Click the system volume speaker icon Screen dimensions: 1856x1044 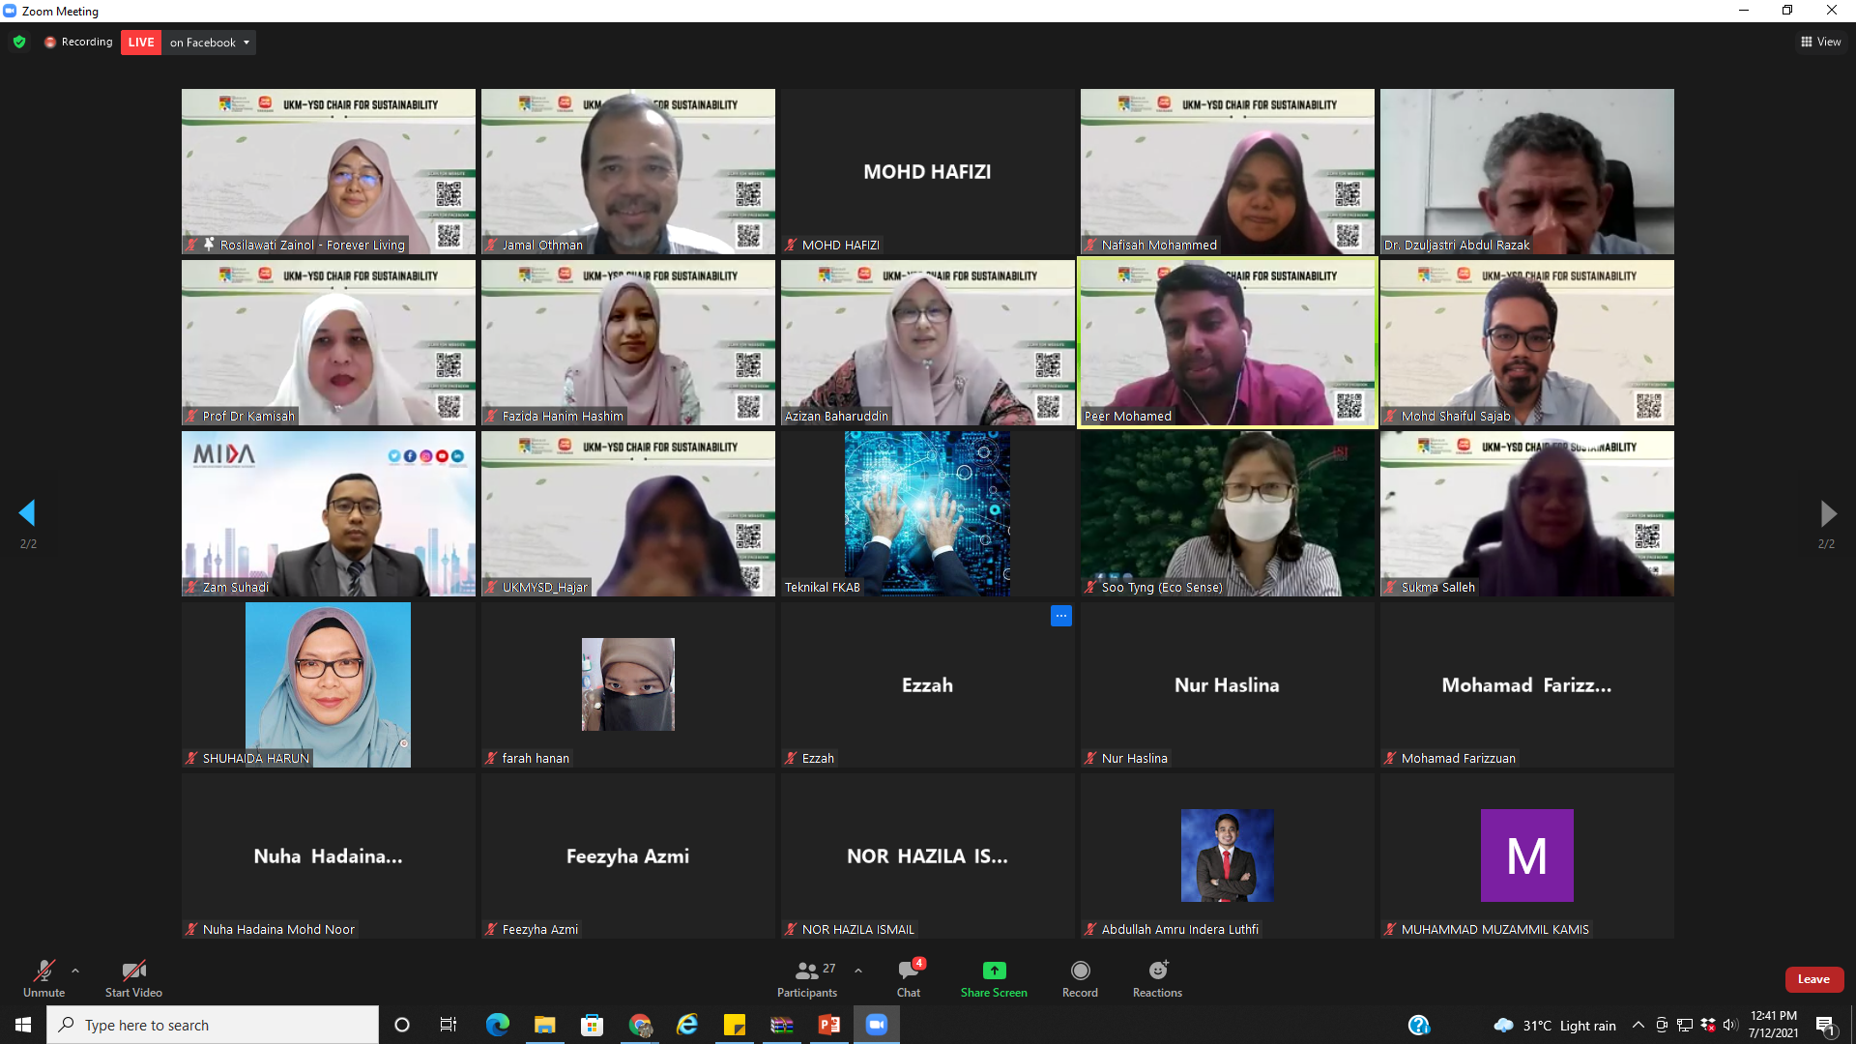[x=1729, y=1025]
